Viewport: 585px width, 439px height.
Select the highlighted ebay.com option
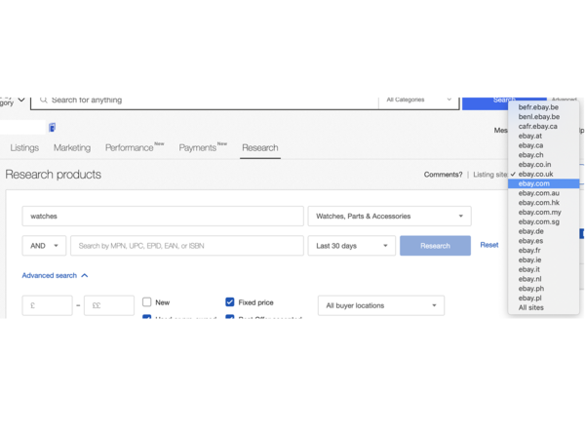544,183
